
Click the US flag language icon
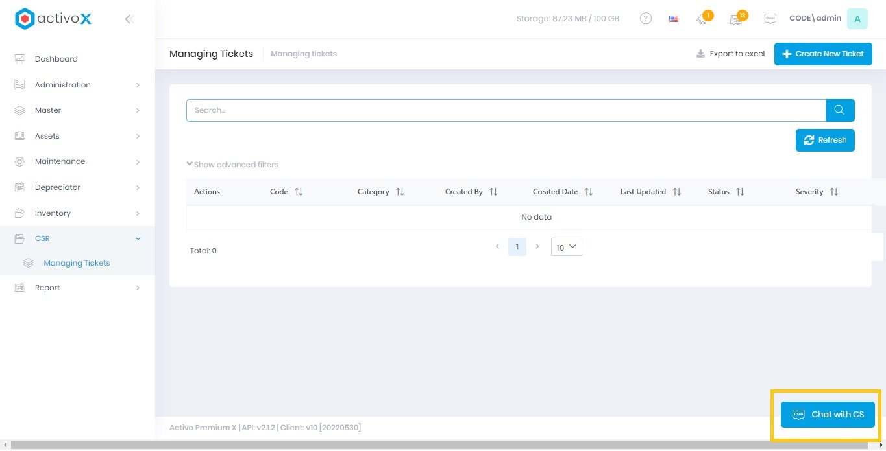tap(674, 19)
